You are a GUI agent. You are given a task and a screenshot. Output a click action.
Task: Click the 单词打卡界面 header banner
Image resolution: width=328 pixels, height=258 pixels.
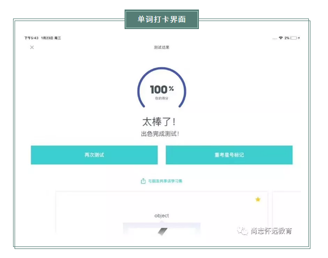[162, 20]
